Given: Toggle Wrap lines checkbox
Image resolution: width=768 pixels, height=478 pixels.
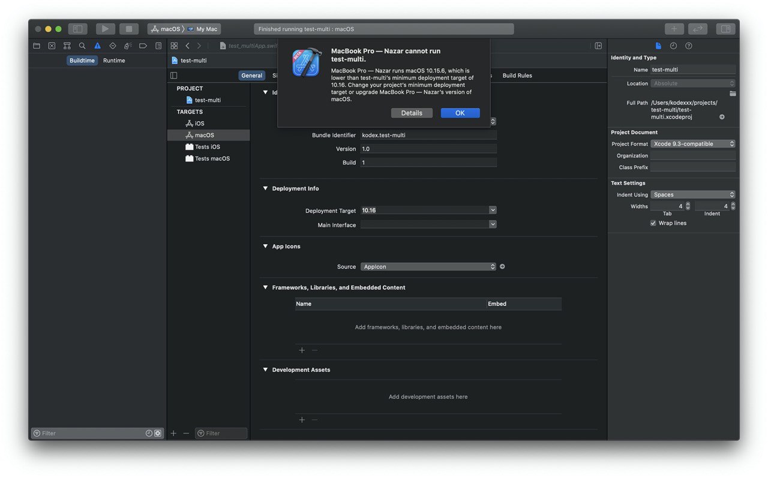Looking at the screenshot, I should tap(653, 223).
